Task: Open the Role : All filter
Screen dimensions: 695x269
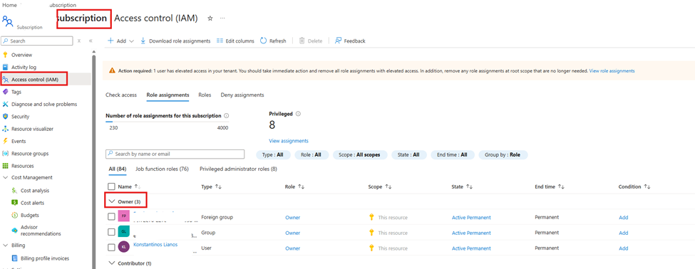Action: [312, 155]
